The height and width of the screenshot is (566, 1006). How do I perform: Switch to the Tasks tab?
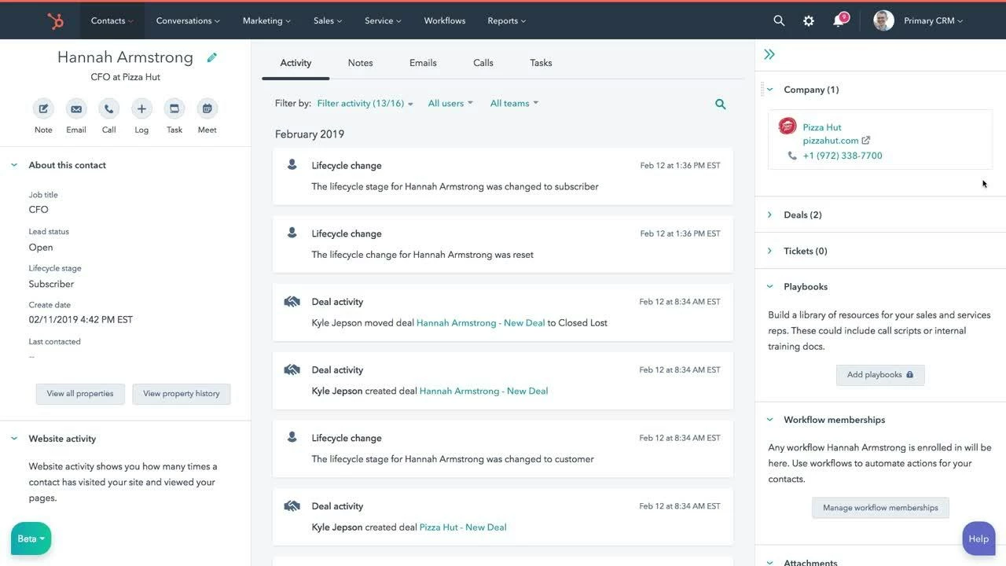(541, 63)
